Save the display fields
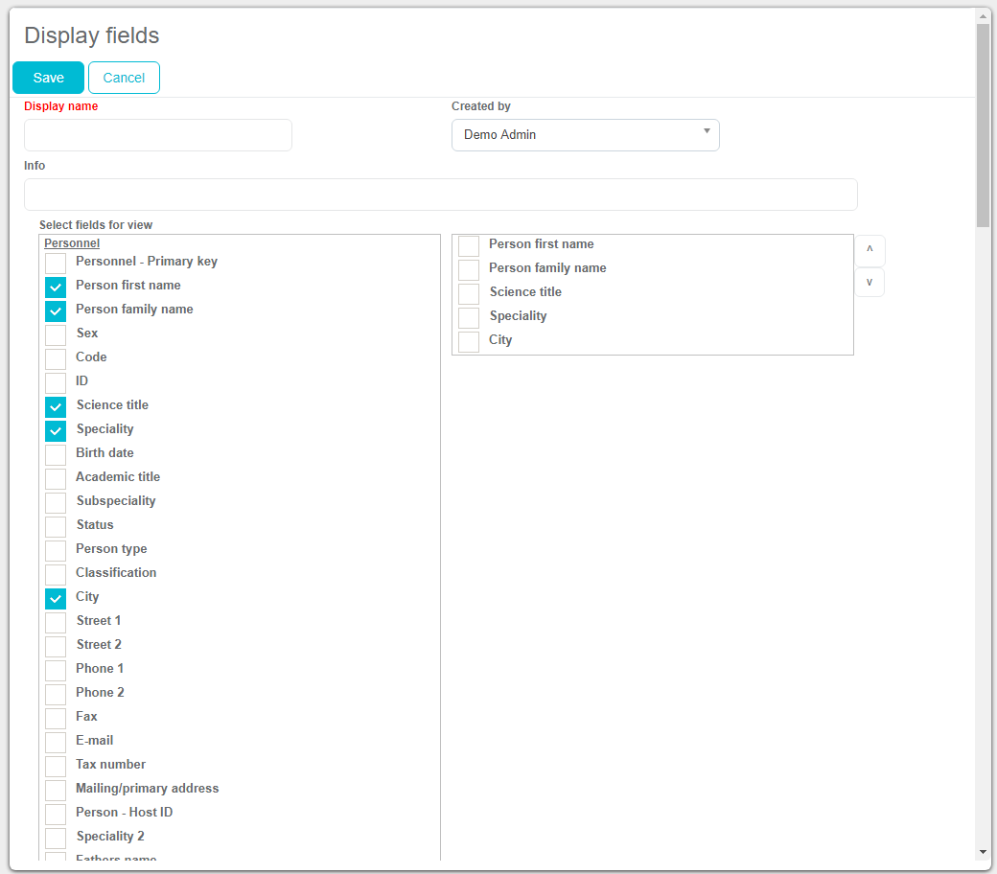The height and width of the screenshot is (874, 997). [48, 78]
